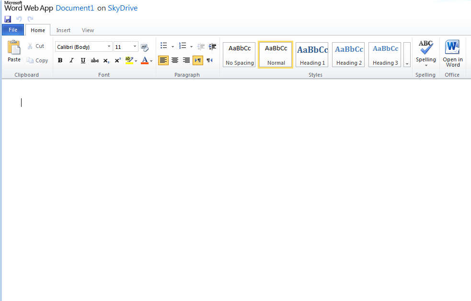Apply subscript formatting
Screen dimensions: 471x301
click(106, 60)
